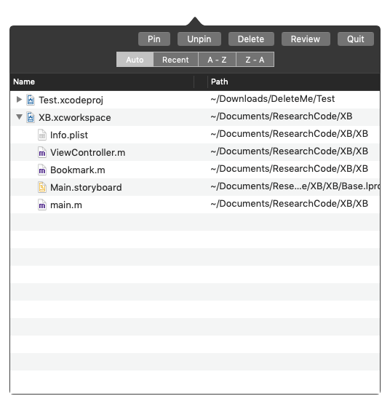390x404 pixels.
Task: Click the XB.xcworkspace path ~/Documents/ResearchCode/XB
Action: [282, 116]
